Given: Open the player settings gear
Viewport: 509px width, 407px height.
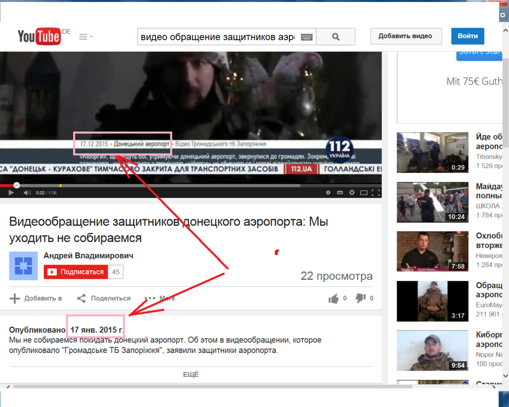Looking at the screenshot, I should [x=352, y=193].
